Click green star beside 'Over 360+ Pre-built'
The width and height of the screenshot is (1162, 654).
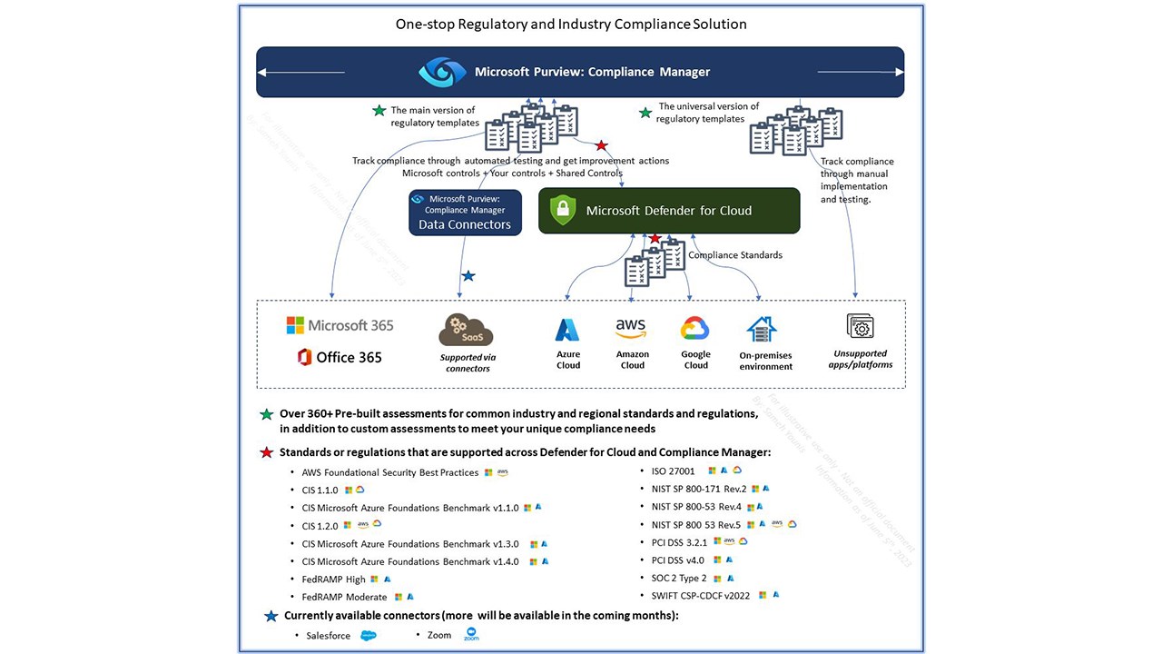click(x=266, y=414)
